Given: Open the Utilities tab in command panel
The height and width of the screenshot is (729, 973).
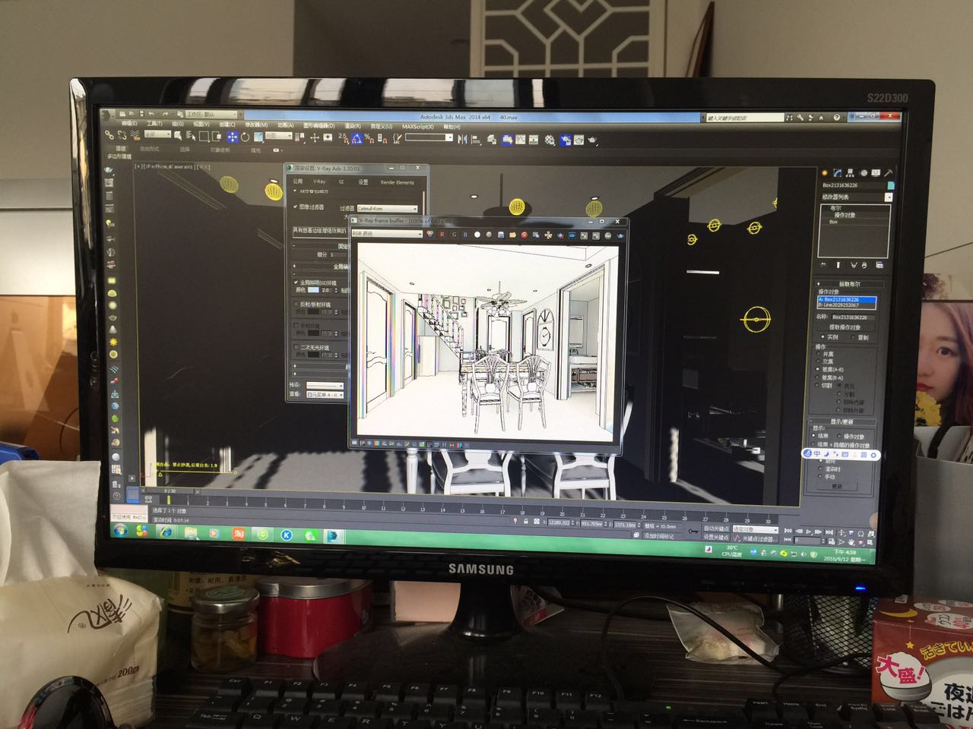Looking at the screenshot, I should click(888, 173).
